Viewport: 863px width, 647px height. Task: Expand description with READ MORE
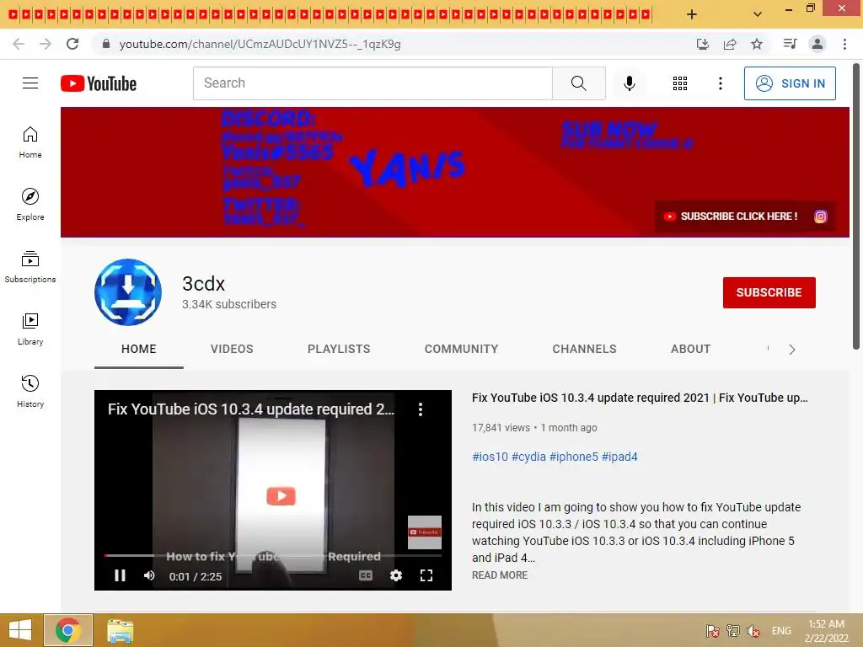[x=500, y=575]
